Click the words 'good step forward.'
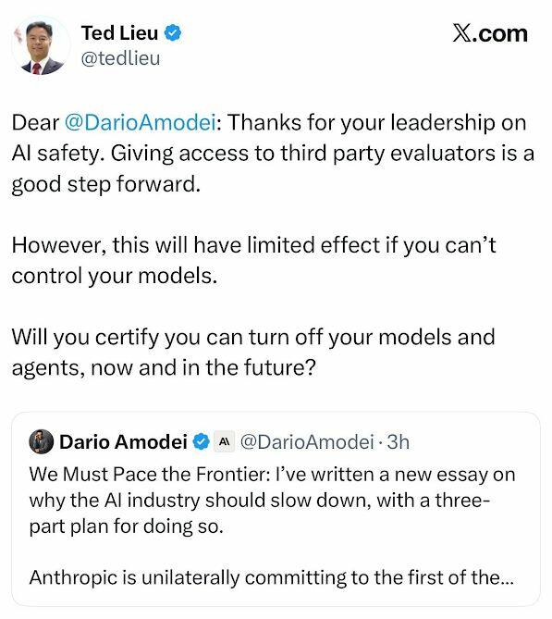 [x=106, y=184]
